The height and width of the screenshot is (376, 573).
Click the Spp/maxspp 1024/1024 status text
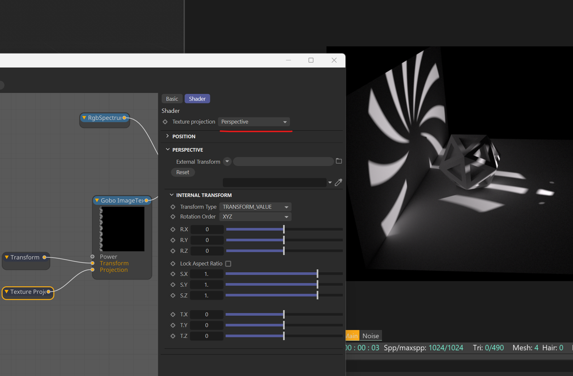tap(423, 348)
